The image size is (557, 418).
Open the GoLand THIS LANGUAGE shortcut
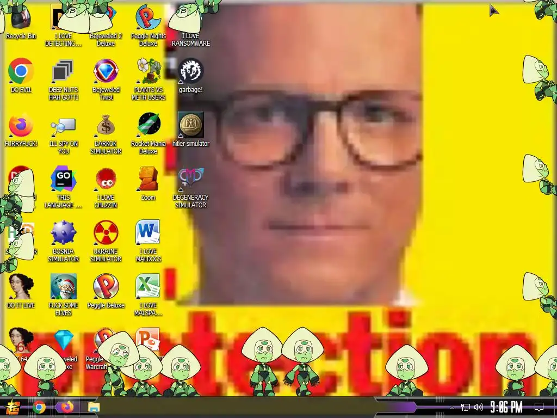click(x=63, y=179)
